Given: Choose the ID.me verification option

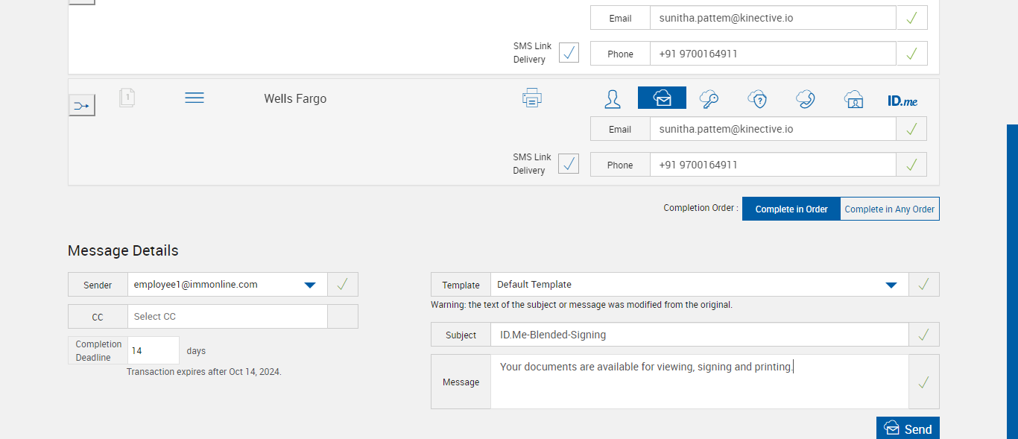Looking at the screenshot, I should (902, 100).
